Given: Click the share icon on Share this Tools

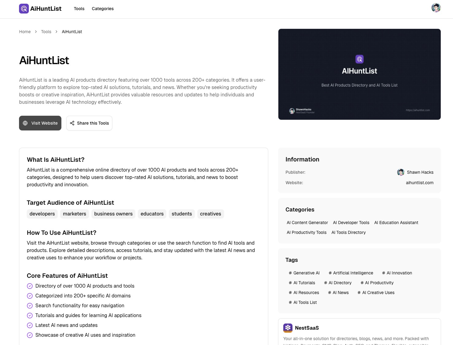Looking at the screenshot, I should 72,123.
